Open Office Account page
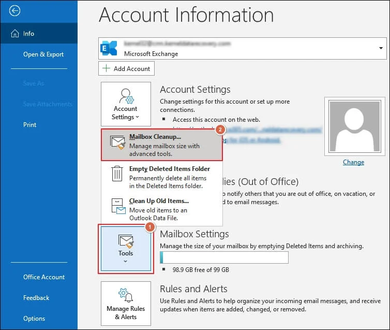 coord(44,277)
